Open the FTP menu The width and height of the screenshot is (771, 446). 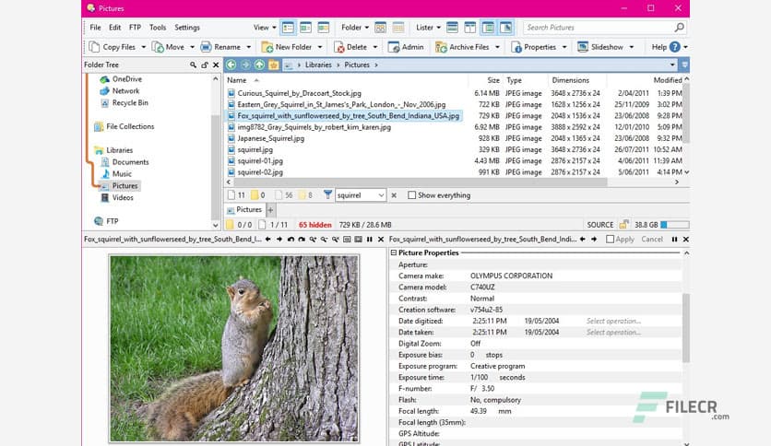tap(136, 28)
